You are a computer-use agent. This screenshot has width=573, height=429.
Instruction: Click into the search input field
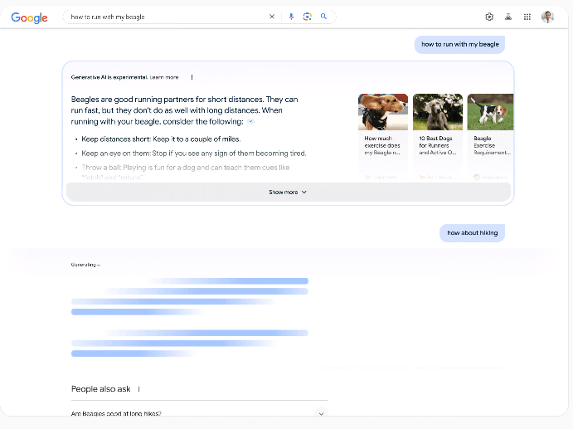click(166, 17)
